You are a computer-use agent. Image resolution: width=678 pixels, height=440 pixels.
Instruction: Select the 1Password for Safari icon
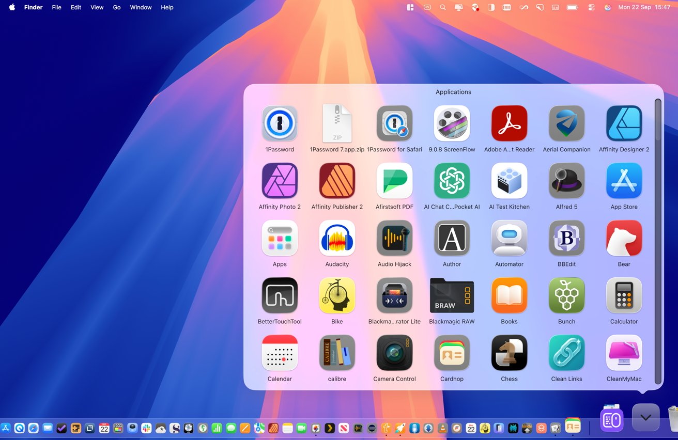click(x=394, y=123)
